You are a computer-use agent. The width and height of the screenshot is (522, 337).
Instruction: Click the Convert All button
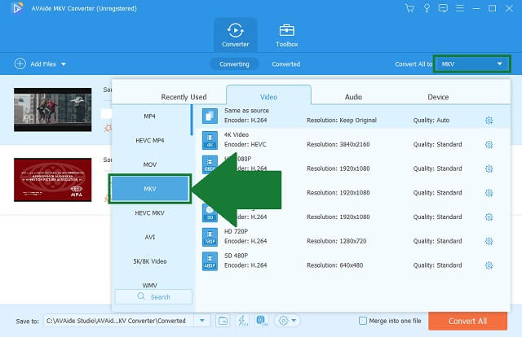(467, 321)
